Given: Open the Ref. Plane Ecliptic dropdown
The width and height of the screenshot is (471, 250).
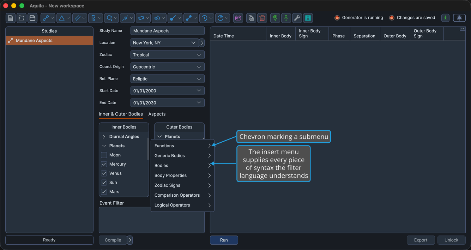Looking at the screenshot, I should (x=168, y=79).
